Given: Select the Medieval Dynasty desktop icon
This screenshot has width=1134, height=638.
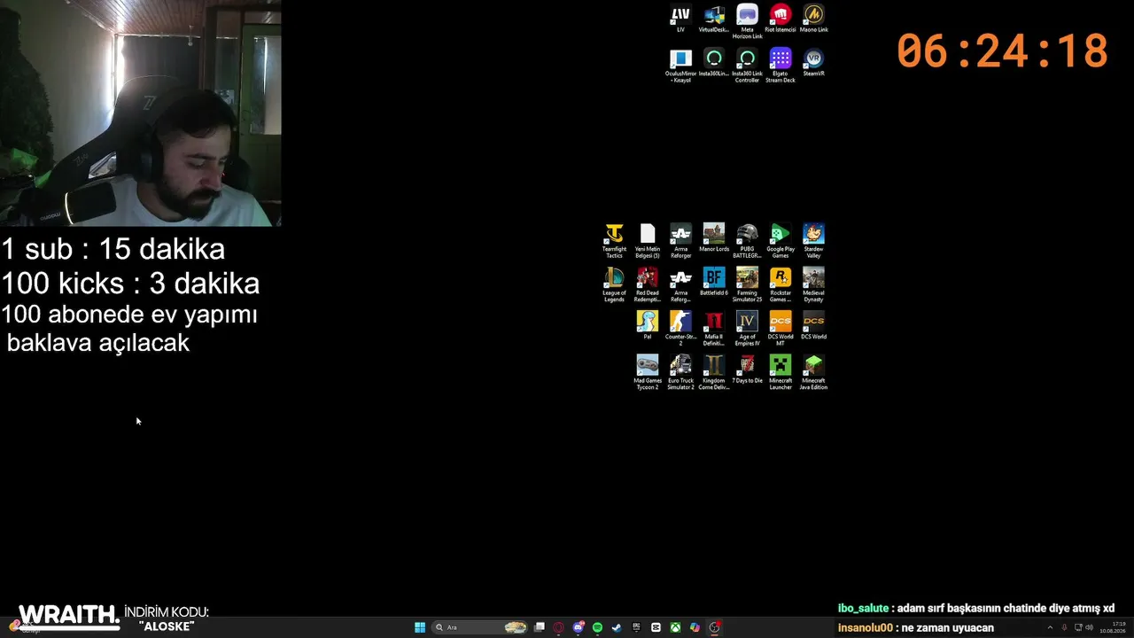Looking at the screenshot, I should pos(813,285).
